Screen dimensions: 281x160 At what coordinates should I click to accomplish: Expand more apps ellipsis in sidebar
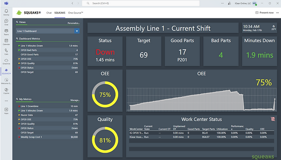6,101
